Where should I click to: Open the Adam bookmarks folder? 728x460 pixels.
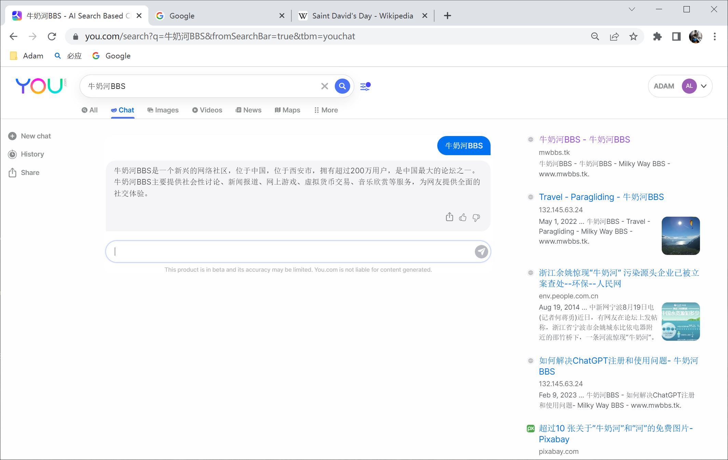[27, 56]
